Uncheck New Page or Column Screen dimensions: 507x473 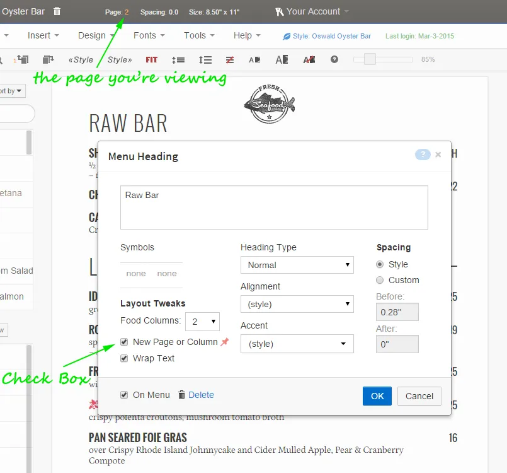click(x=124, y=342)
